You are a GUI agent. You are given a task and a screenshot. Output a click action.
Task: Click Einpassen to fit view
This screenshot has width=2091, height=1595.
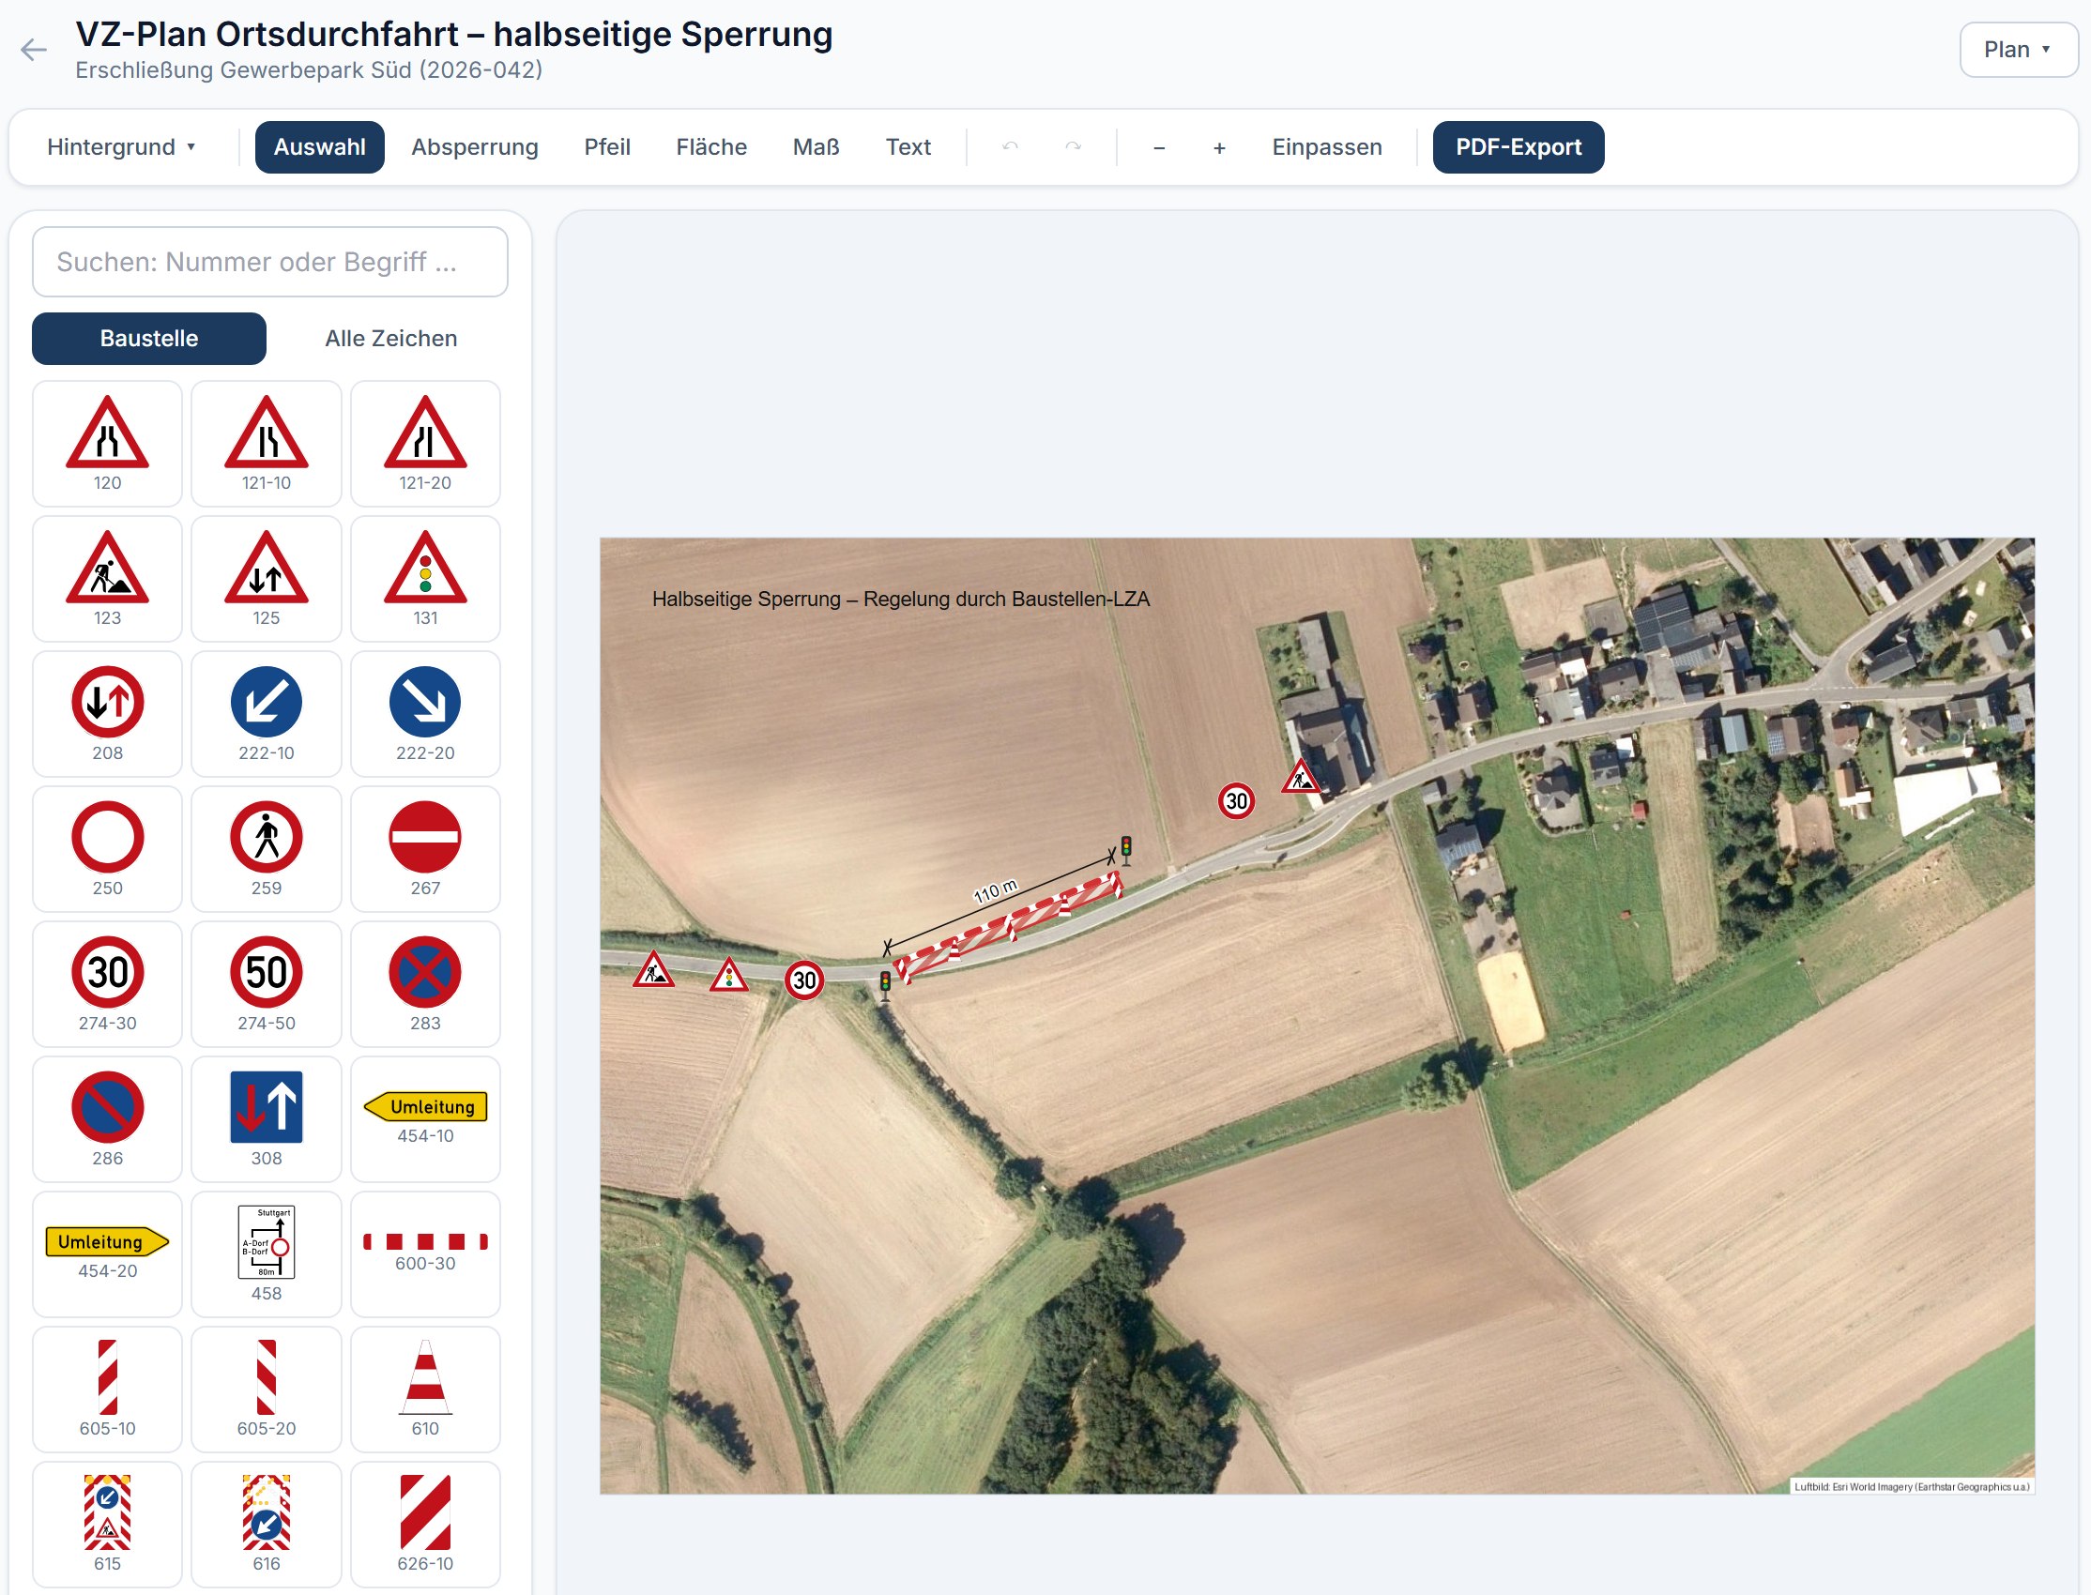point(1326,147)
